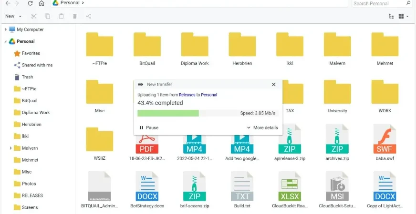Pause the upload transfer
This screenshot has height=214, width=416.
point(149,127)
